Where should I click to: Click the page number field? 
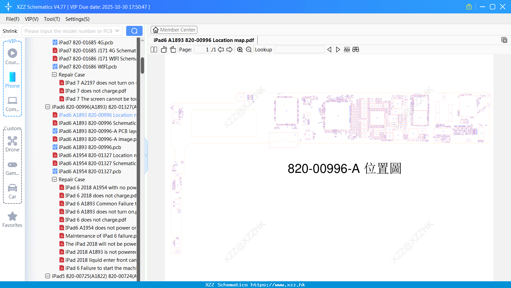coord(202,50)
